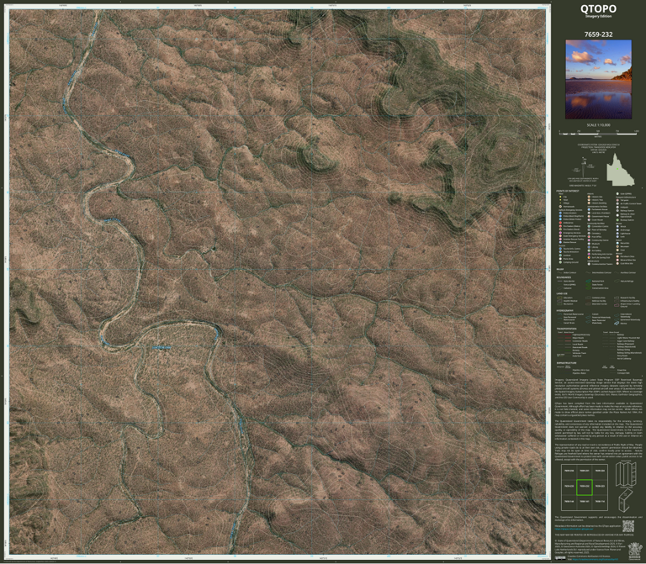
Task: Click the north arrow declination diagram
Action: [584, 166]
